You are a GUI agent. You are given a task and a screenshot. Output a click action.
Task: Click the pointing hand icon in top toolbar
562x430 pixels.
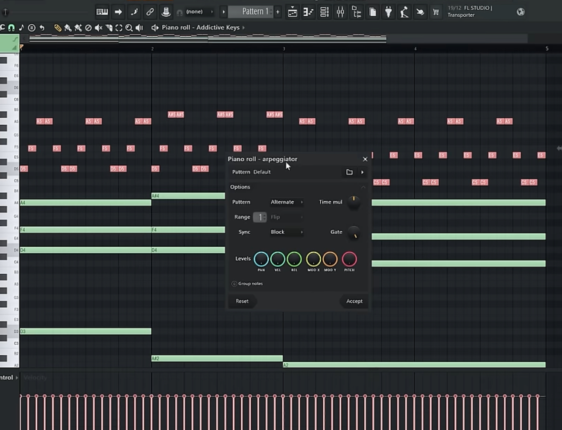(x=420, y=12)
